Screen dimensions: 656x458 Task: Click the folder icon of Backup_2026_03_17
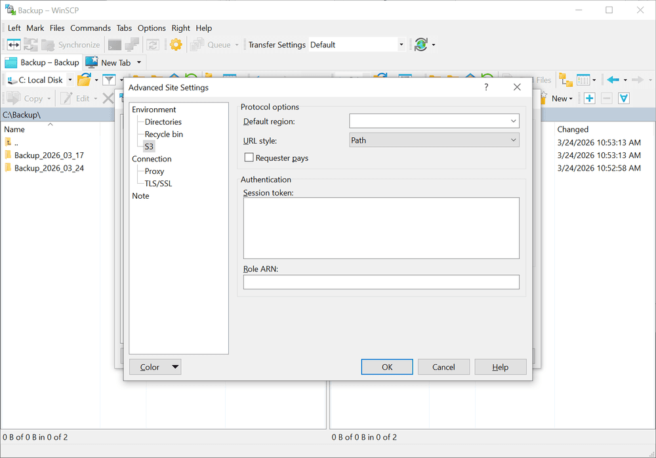click(x=8, y=155)
